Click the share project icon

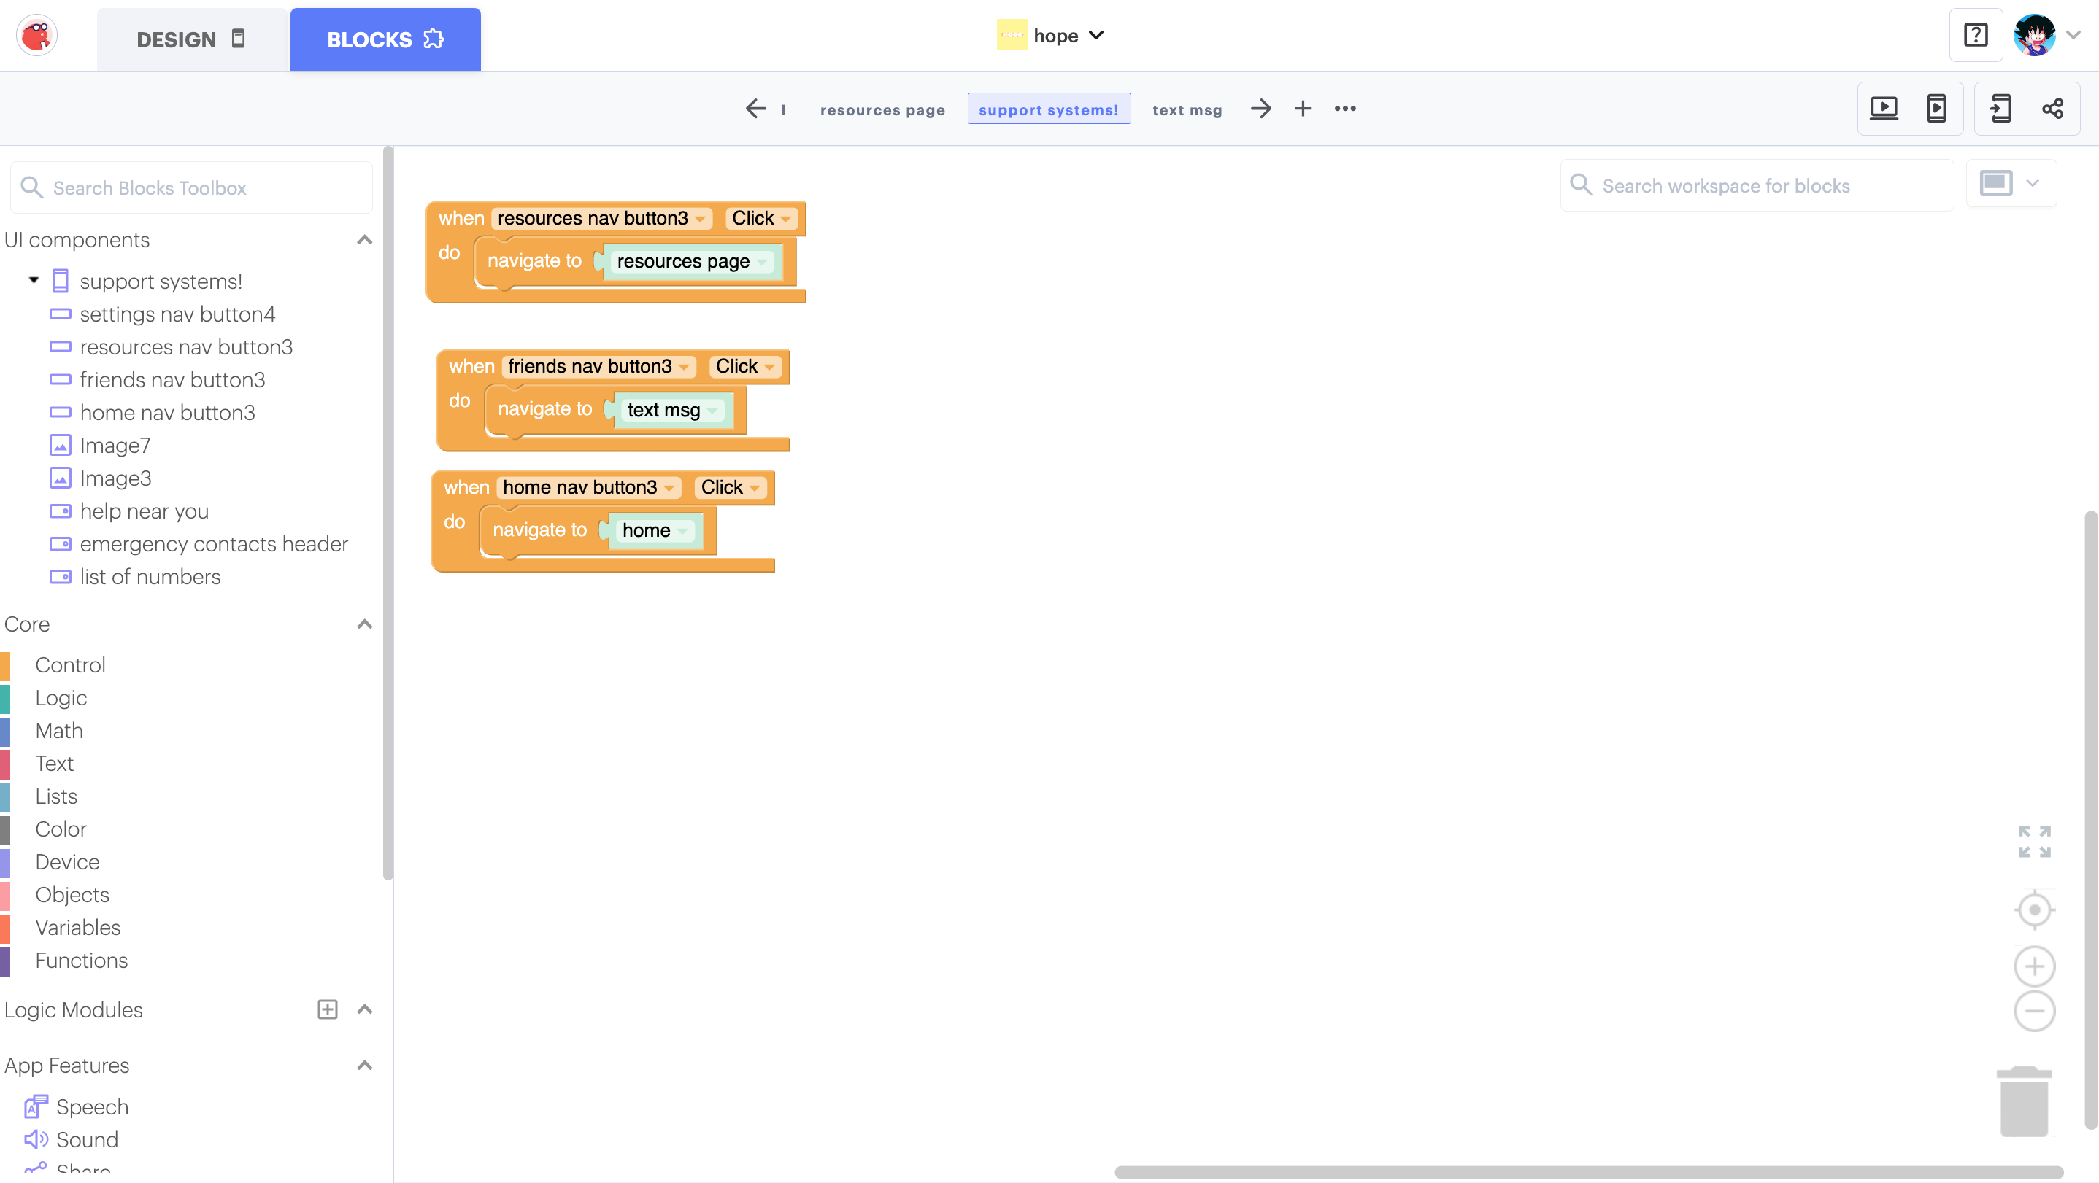click(x=2052, y=108)
